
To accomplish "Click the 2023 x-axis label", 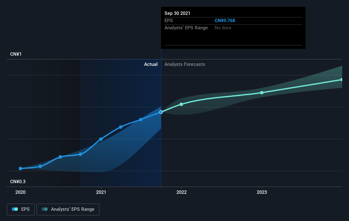I will tap(262, 192).
